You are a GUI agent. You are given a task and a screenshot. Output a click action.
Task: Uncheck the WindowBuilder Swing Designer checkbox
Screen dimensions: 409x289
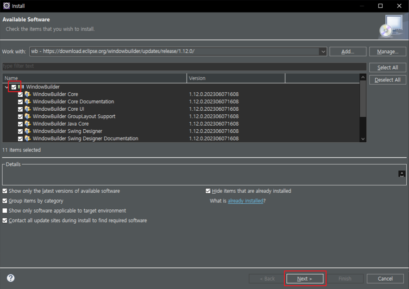point(20,131)
